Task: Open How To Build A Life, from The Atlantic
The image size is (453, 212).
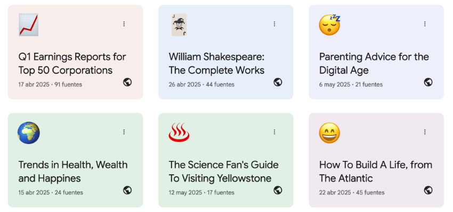Action: coord(376,172)
